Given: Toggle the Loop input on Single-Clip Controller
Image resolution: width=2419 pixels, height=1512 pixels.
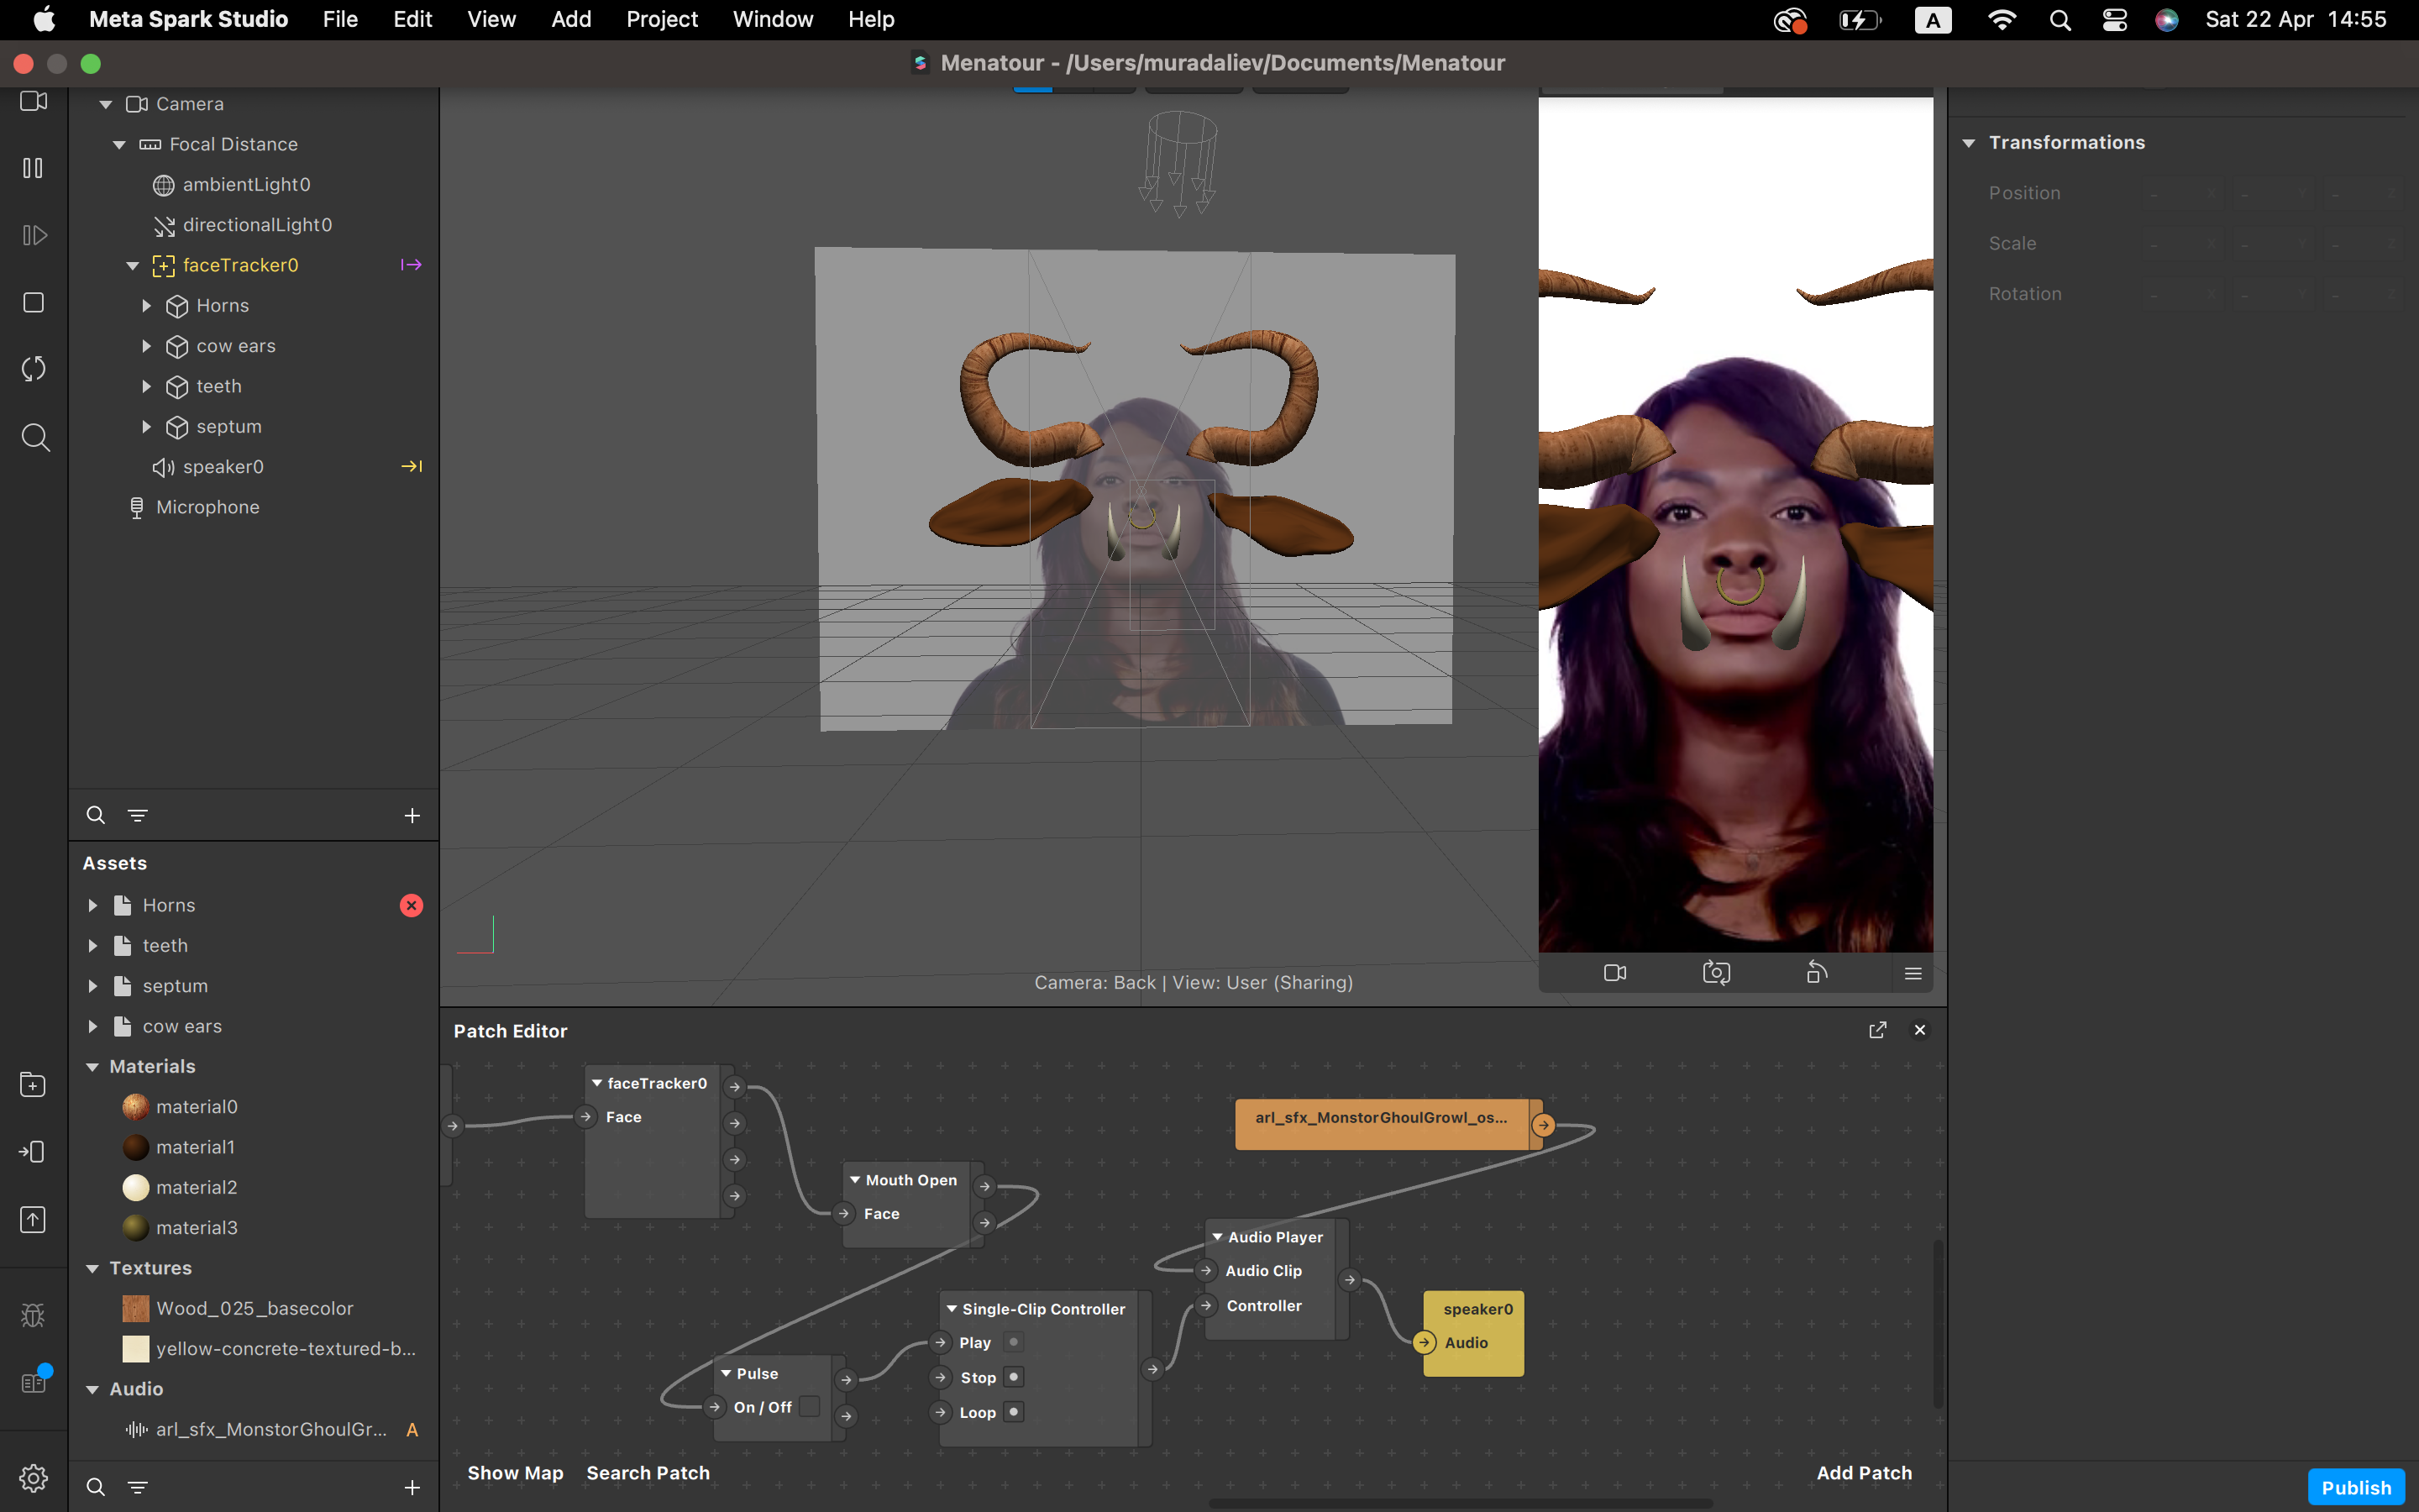Looking at the screenshot, I should pos(1014,1411).
